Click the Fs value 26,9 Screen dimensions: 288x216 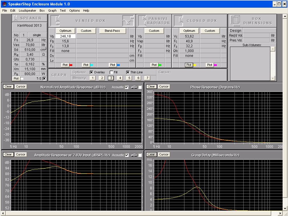click(x=30, y=40)
